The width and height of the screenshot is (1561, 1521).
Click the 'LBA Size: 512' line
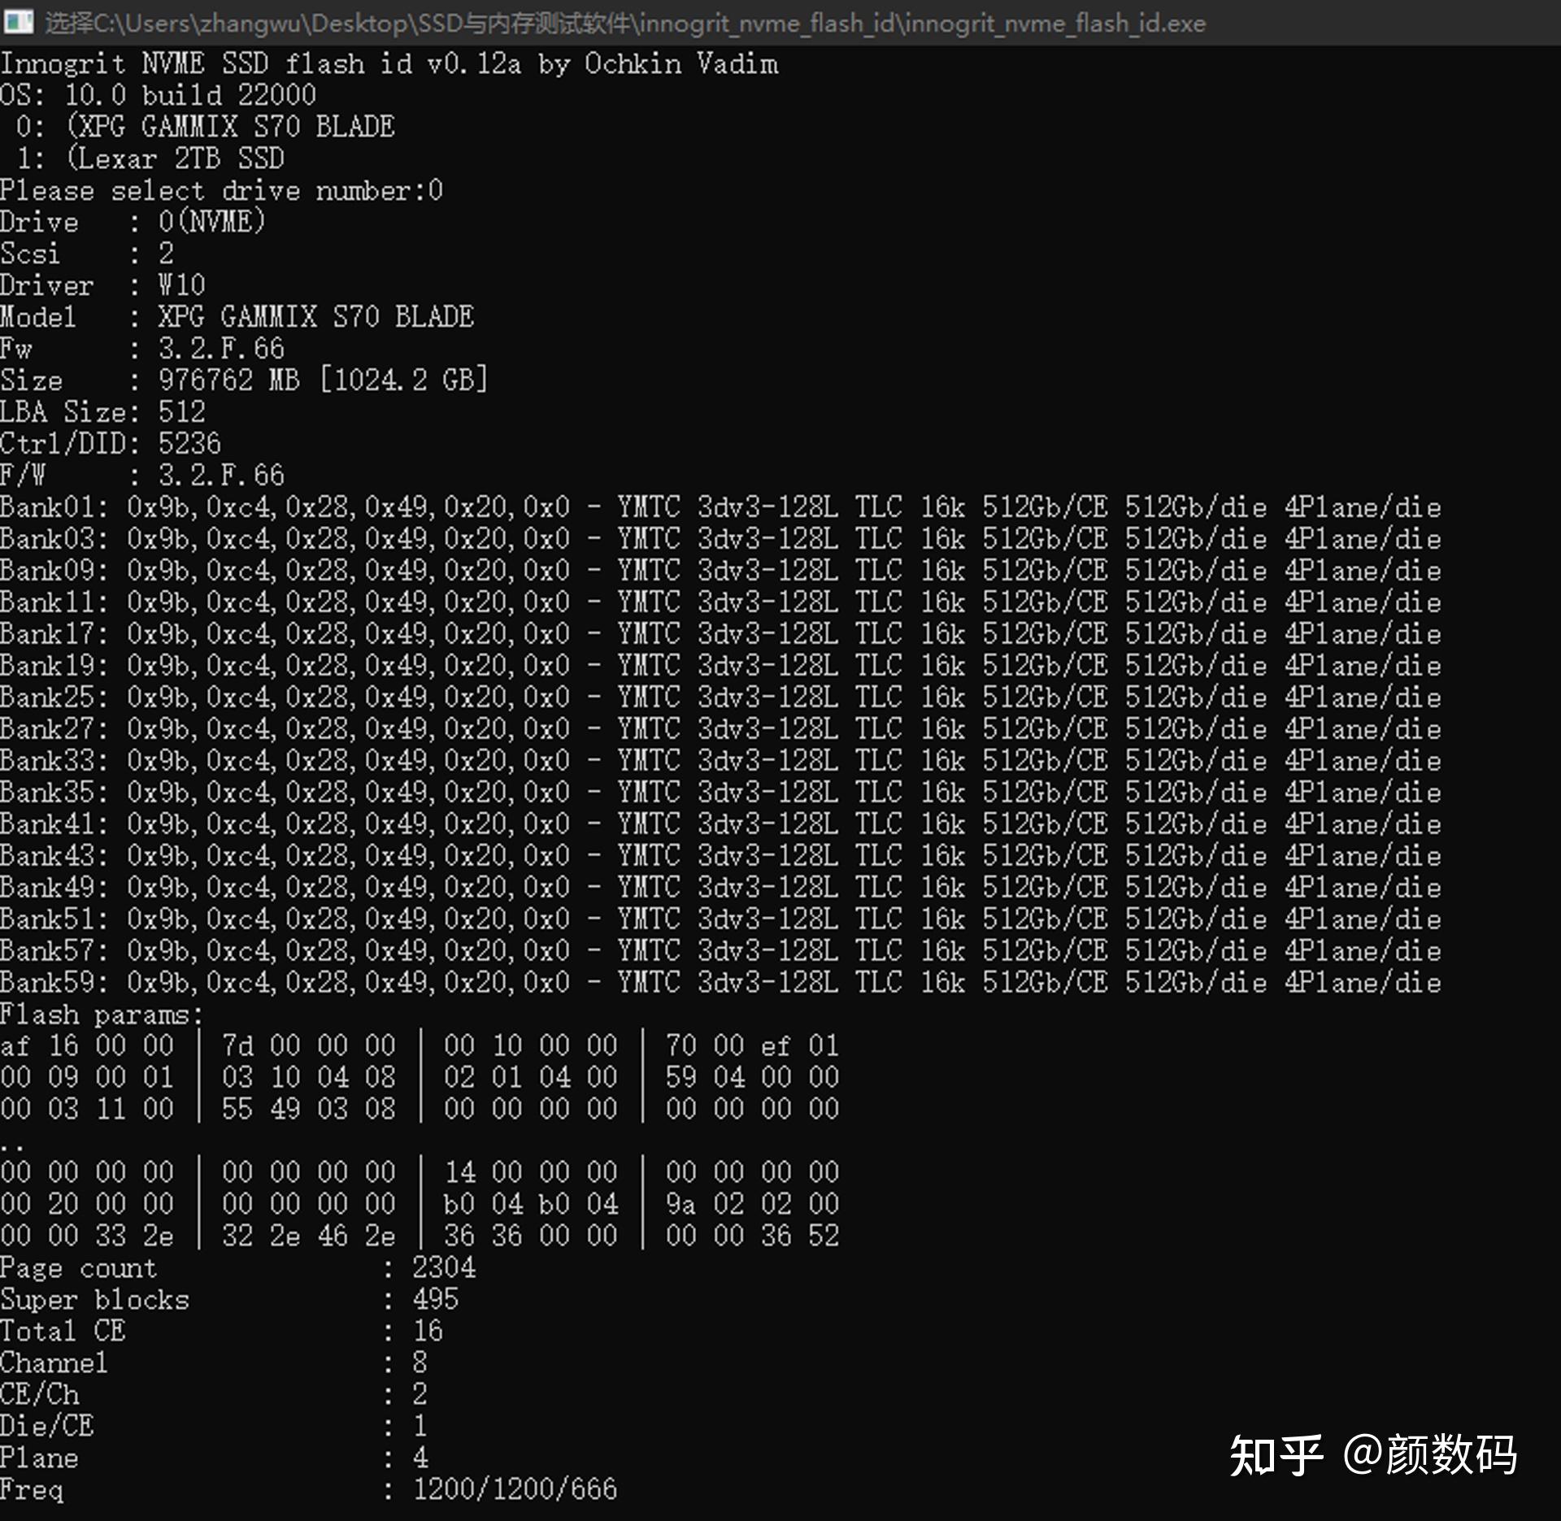102,412
